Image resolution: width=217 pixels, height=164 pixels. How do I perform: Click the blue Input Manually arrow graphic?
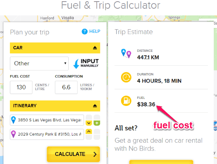(76, 64)
